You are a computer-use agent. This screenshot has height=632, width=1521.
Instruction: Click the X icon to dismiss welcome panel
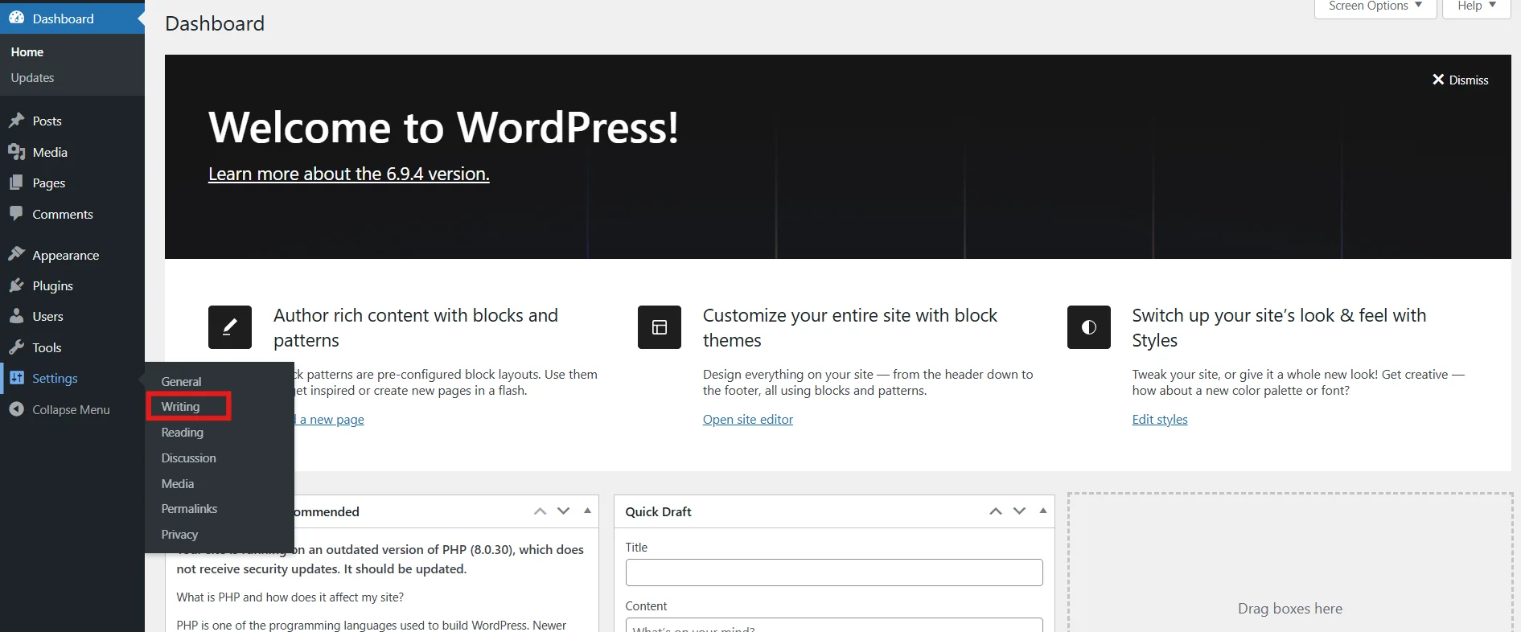tap(1438, 80)
